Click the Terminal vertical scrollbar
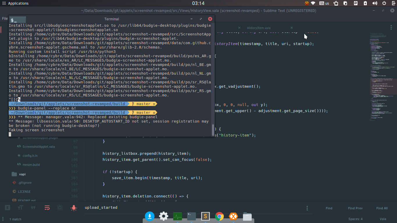Image resolution: width=397 pixels, height=223 pixels. coord(213,130)
